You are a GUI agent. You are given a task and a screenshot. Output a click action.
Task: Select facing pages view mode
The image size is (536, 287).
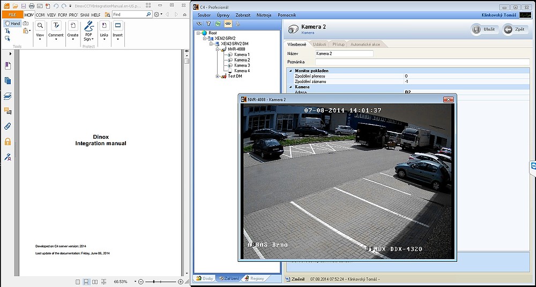[95, 282]
